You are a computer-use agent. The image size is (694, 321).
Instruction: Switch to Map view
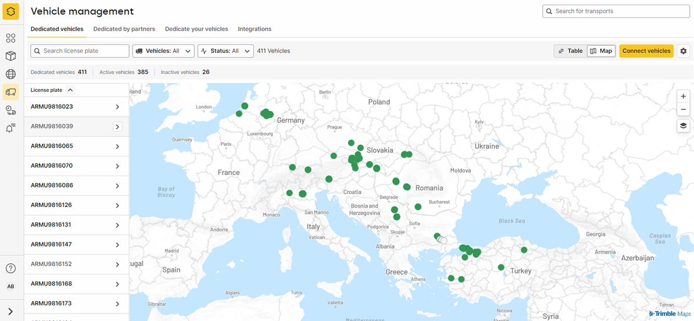tap(601, 51)
